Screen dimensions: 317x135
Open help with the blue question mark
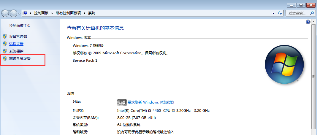click(308, 22)
